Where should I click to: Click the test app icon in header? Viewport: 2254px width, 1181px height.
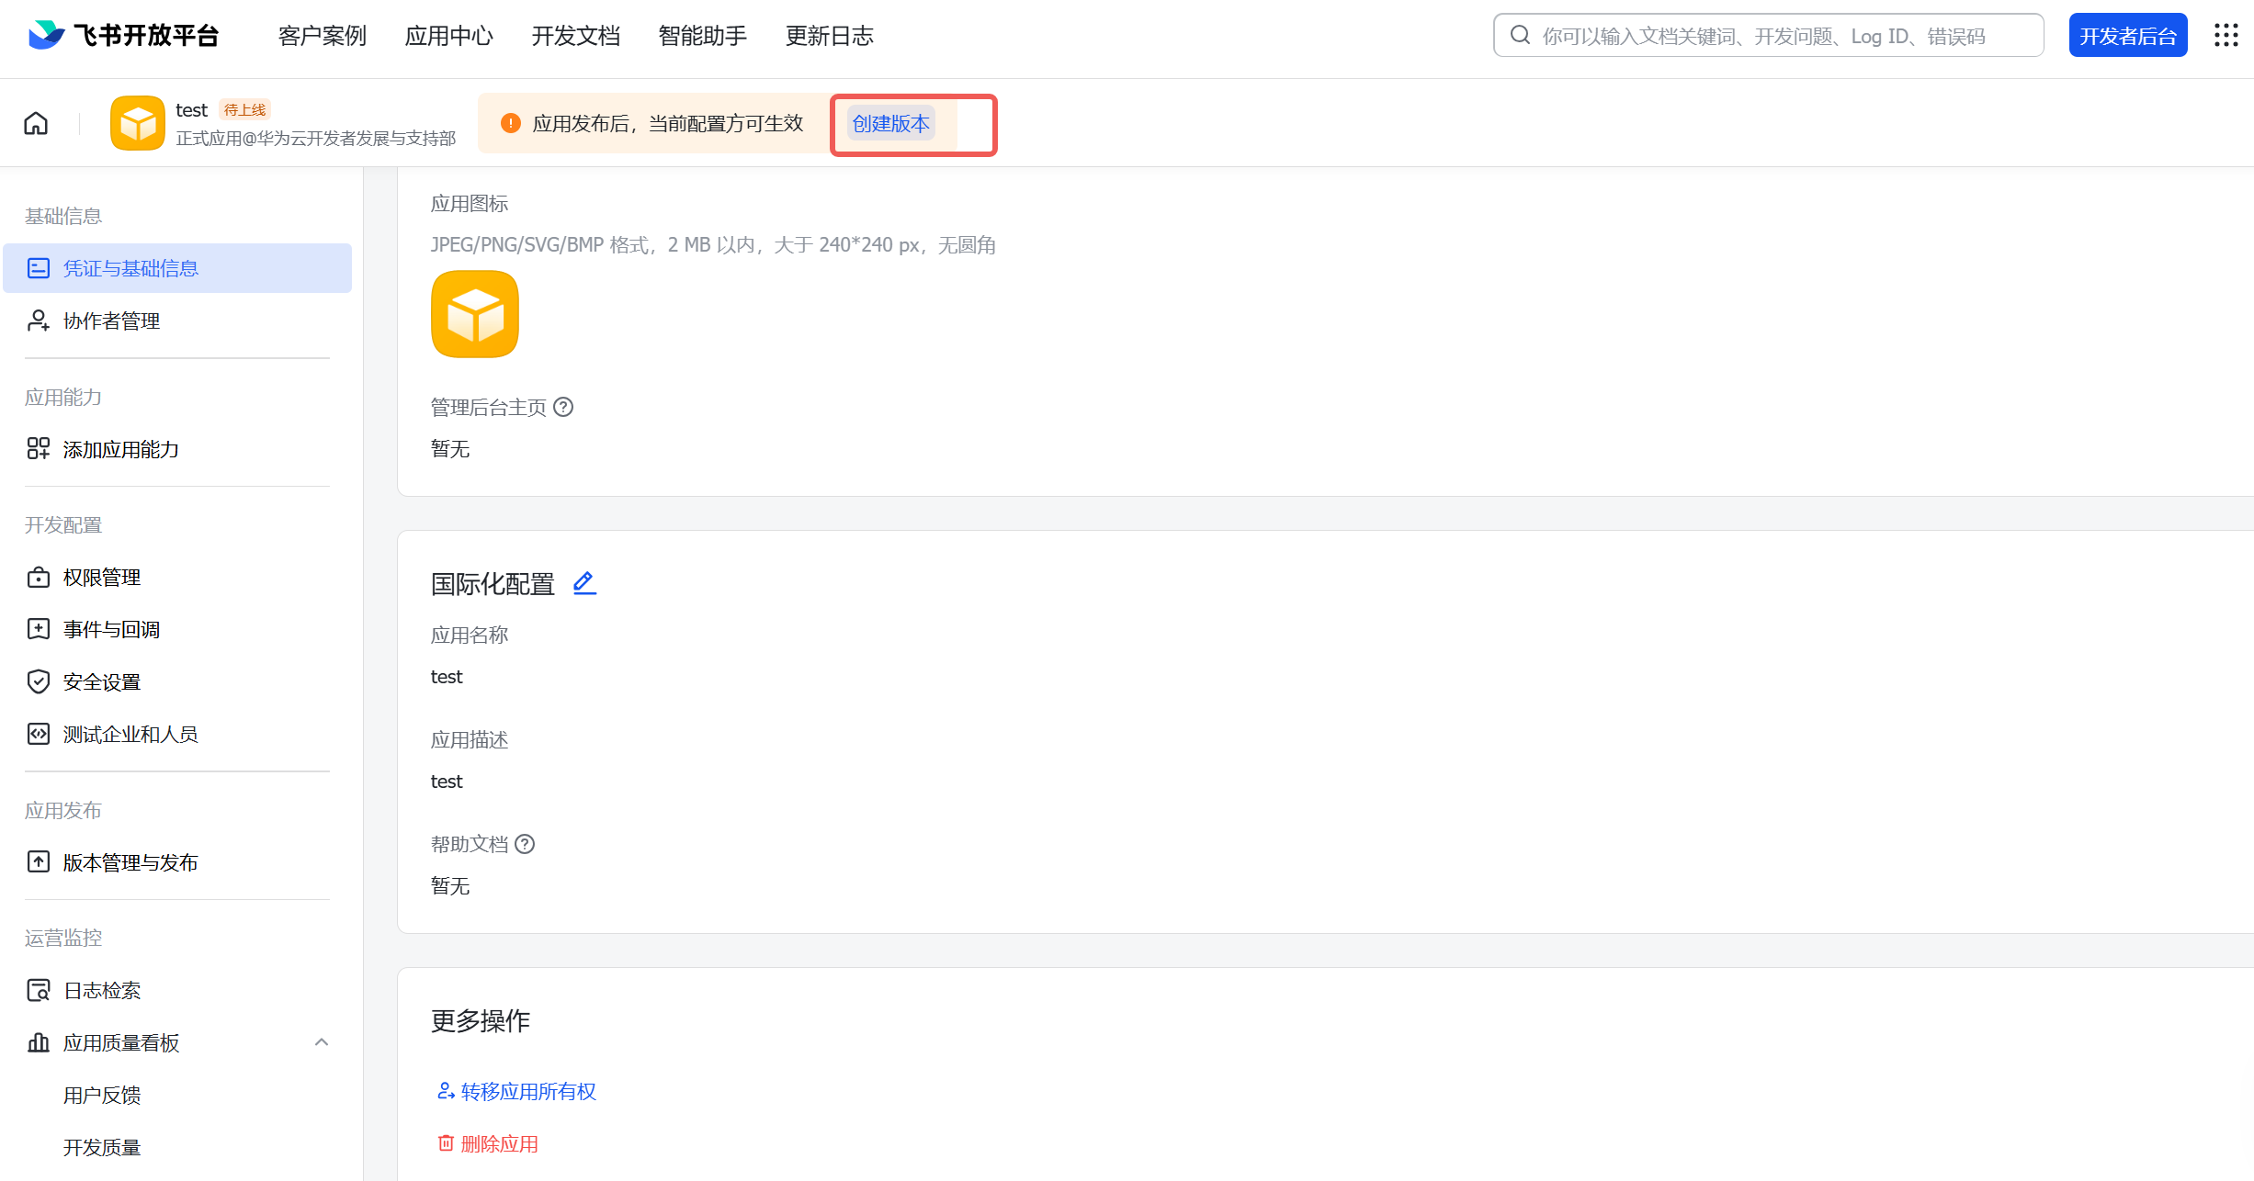coord(138,123)
